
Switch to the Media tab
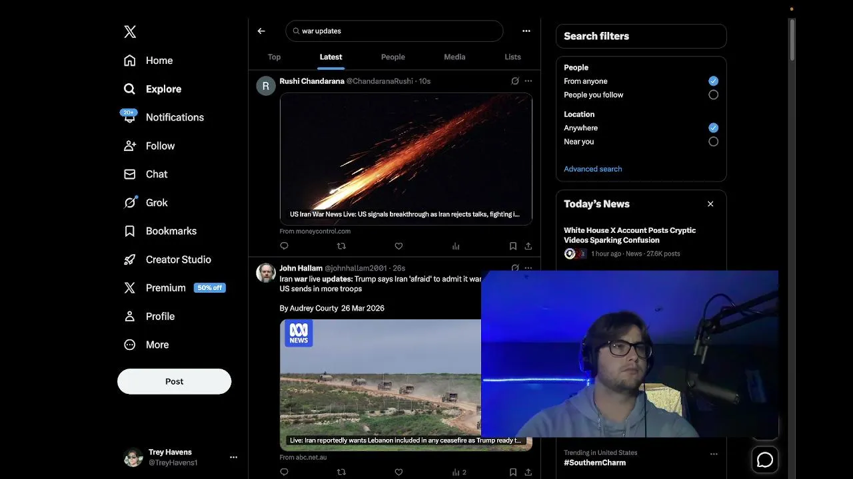click(x=454, y=57)
